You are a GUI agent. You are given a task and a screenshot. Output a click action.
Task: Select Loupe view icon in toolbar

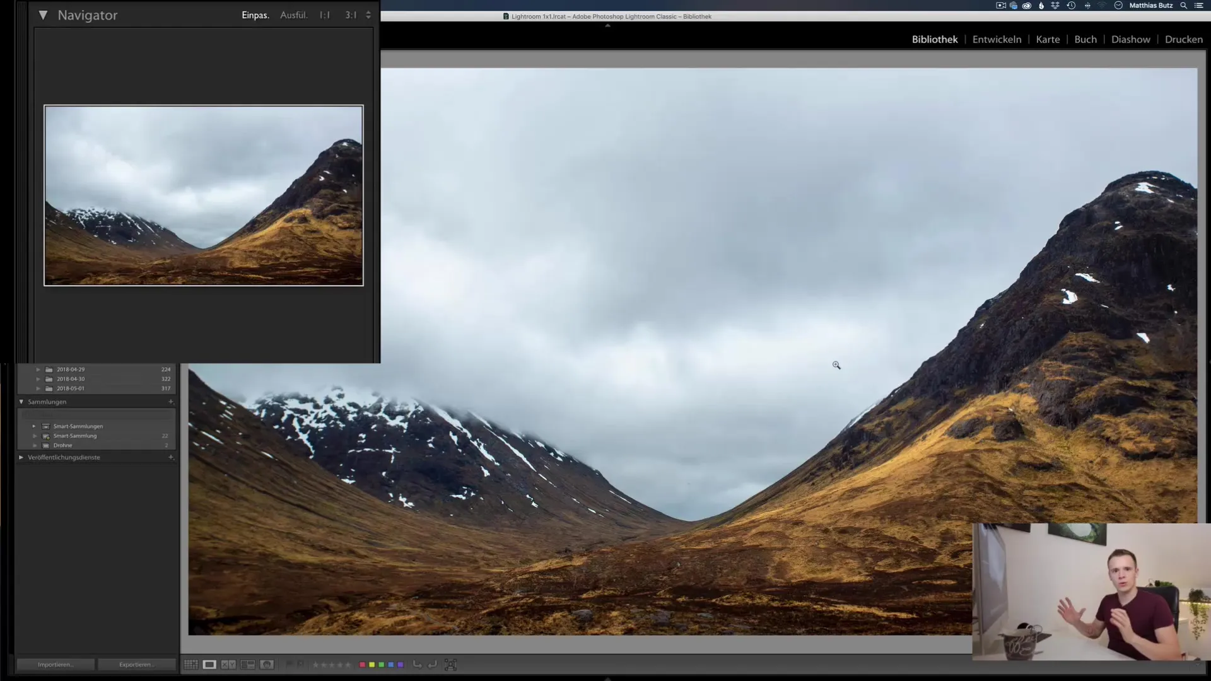(x=209, y=665)
